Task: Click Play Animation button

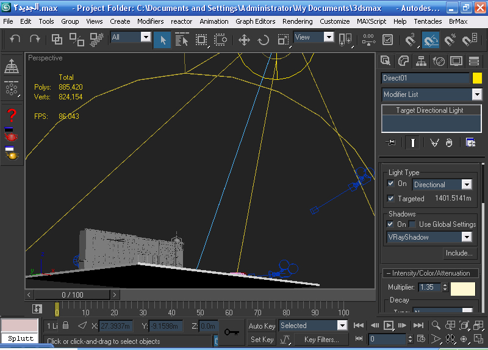Action: [x=389, y=326]
